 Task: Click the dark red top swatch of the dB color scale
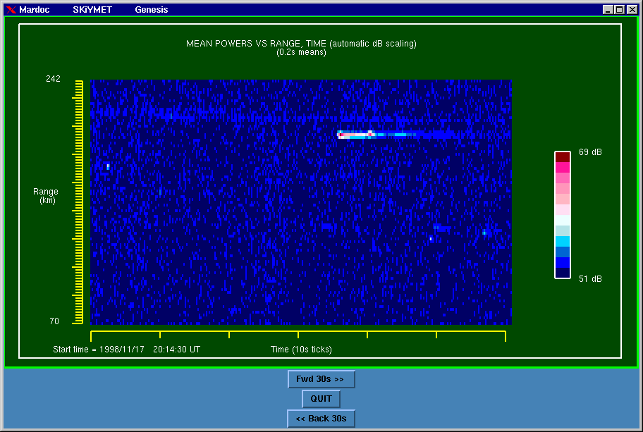coord(562,156)
